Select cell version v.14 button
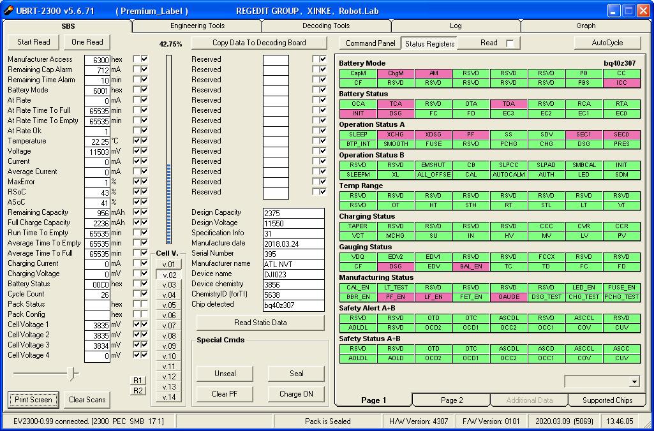Image resolution: width=654 pixels, height=431 pixels. coord(169,397)
